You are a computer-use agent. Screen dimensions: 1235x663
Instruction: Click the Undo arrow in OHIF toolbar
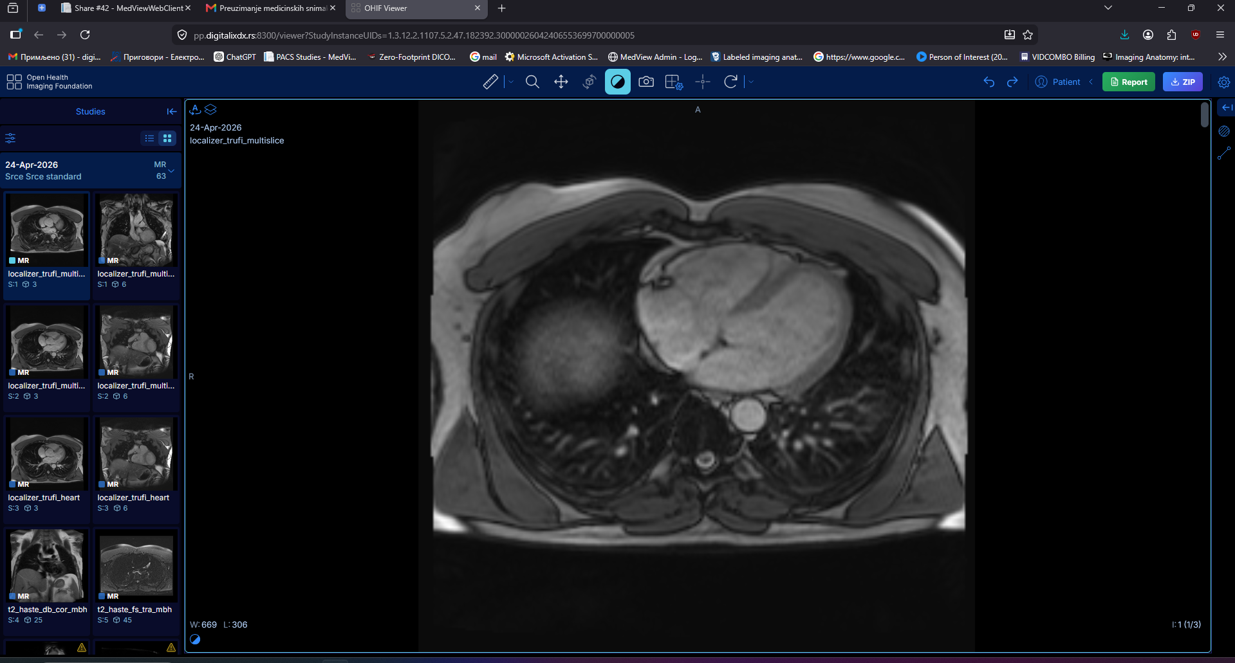(989, 82)
